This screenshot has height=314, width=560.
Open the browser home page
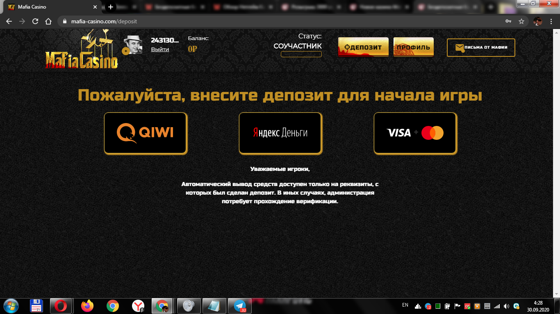(48, 21)
